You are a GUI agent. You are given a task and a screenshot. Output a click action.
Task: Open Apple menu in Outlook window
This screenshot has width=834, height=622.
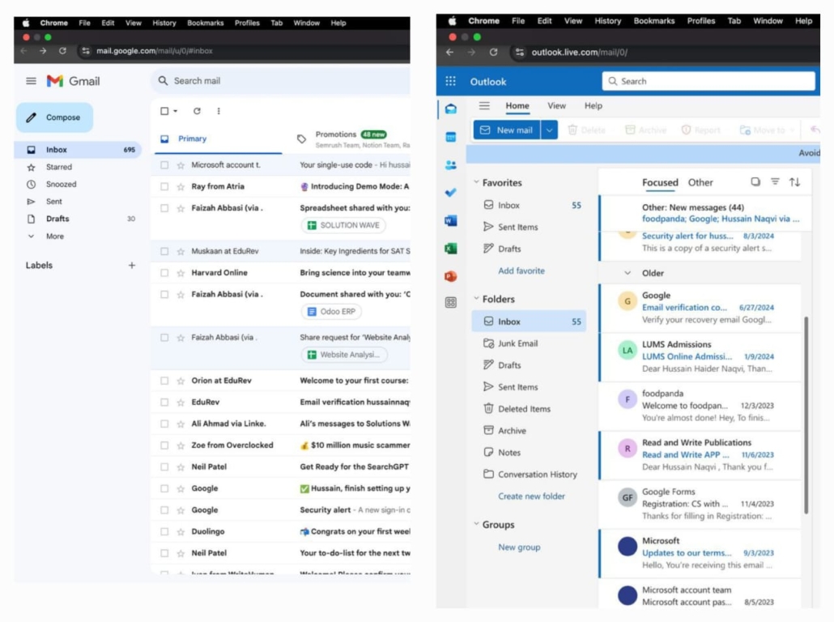pos(452,21)
